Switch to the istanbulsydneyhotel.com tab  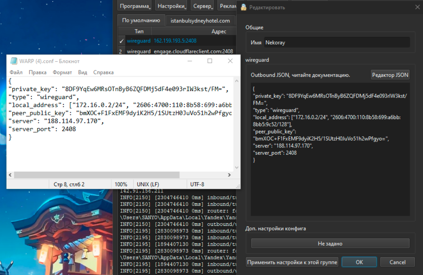pyautogui.click(x=200, y=21)
